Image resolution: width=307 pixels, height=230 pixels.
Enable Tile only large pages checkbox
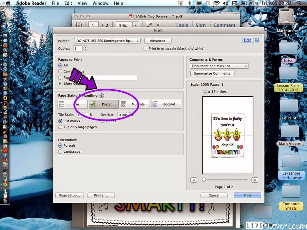click(60, 127)
